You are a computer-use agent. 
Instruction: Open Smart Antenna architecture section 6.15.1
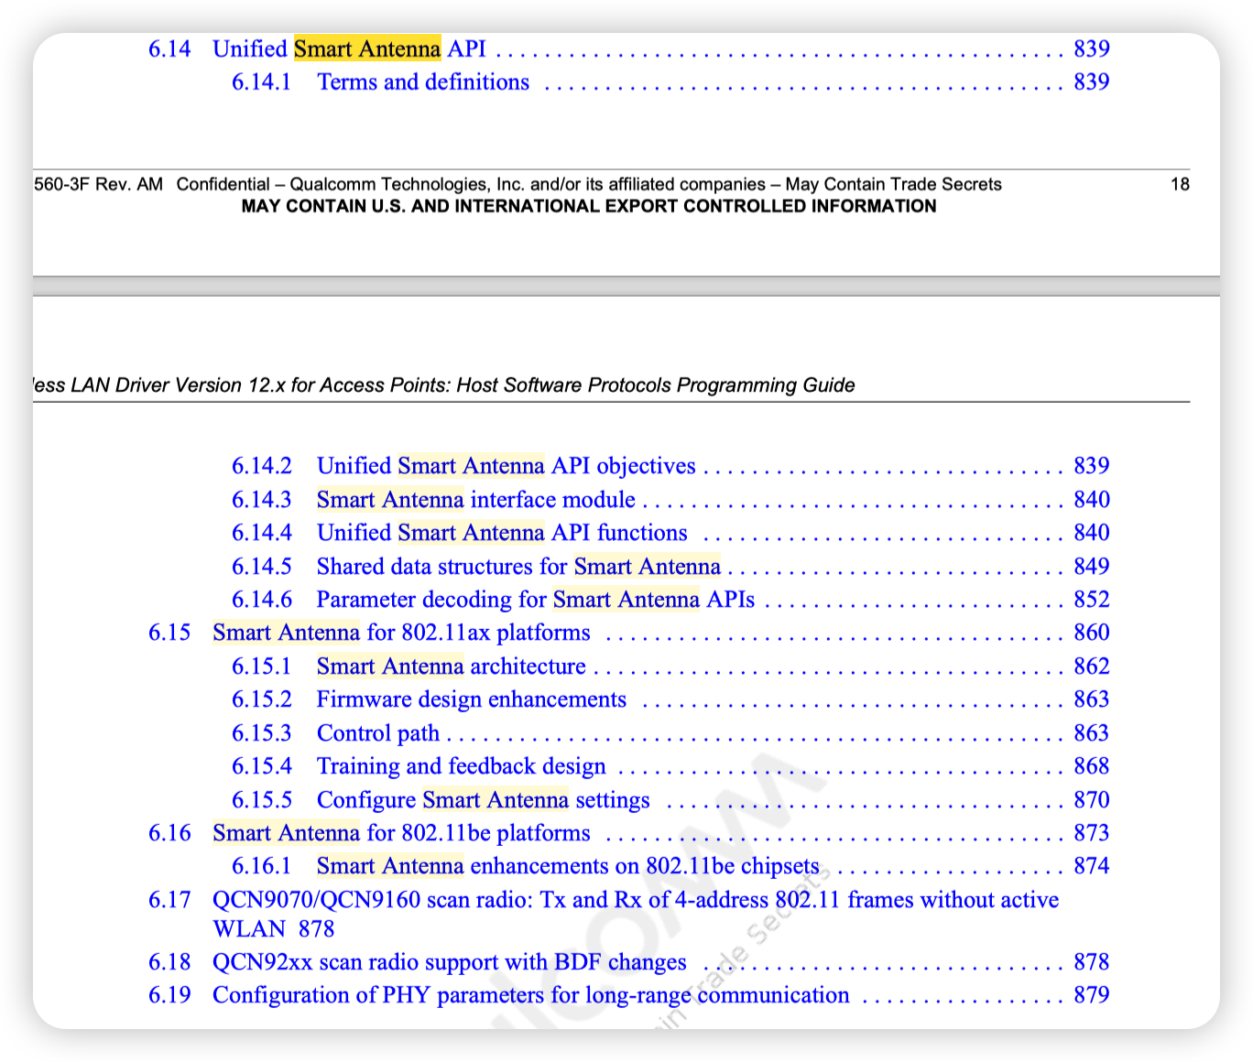pyautogui.click(x=451, y=666)
